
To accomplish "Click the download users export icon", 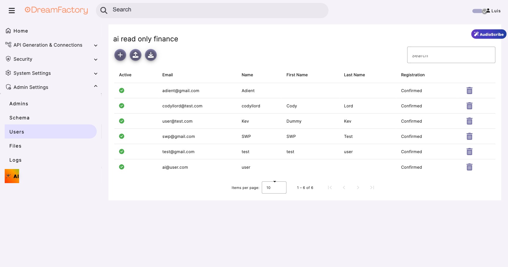I will click(x=151, y=55).
